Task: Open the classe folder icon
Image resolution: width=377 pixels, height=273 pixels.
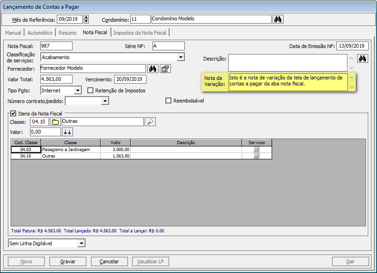Action: (x=55, y=122)
